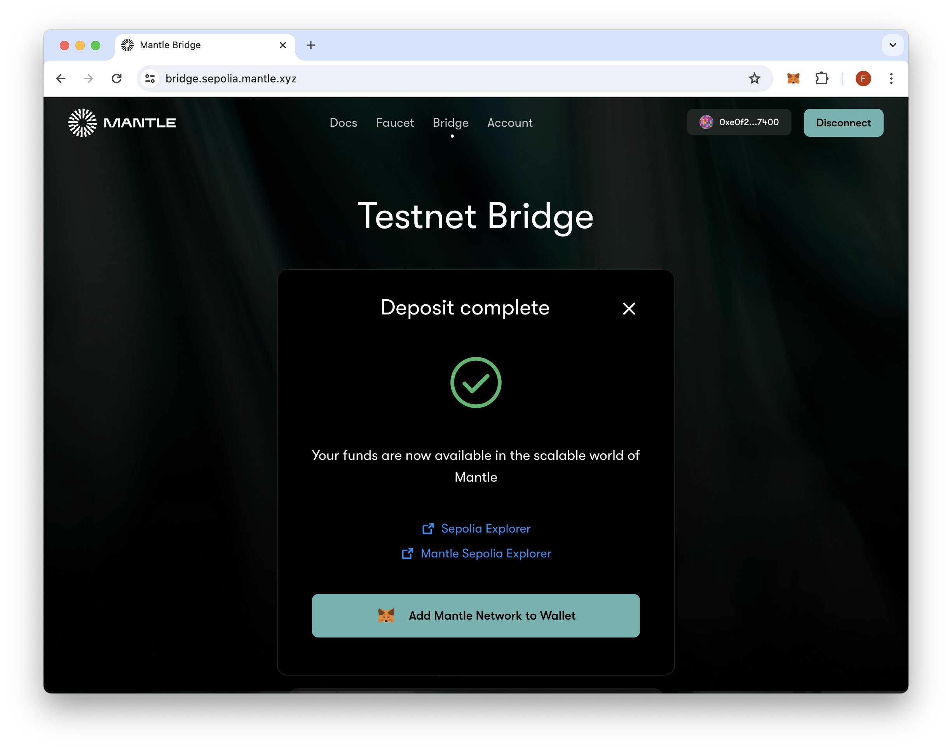Go back to the previous page

61,79
